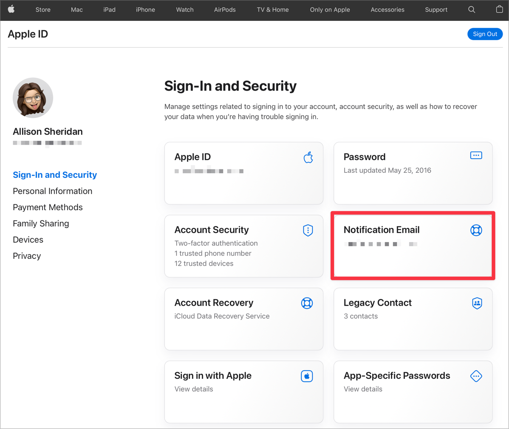Open the Apple ID card title
Screen dimensions: 509x429
point(192,157)
